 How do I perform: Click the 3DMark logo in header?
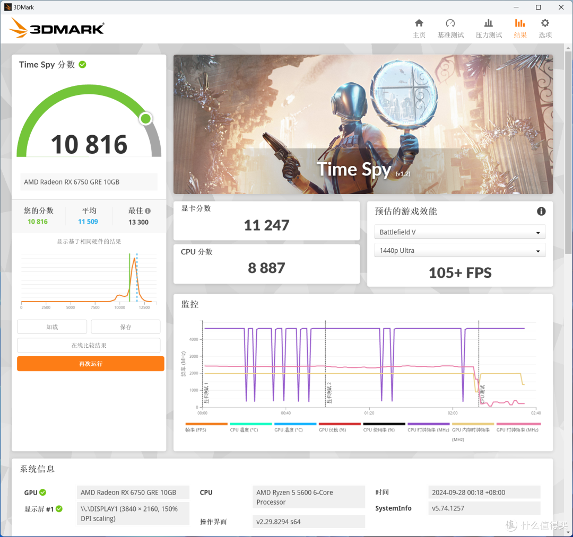click(x=57, y=28)
